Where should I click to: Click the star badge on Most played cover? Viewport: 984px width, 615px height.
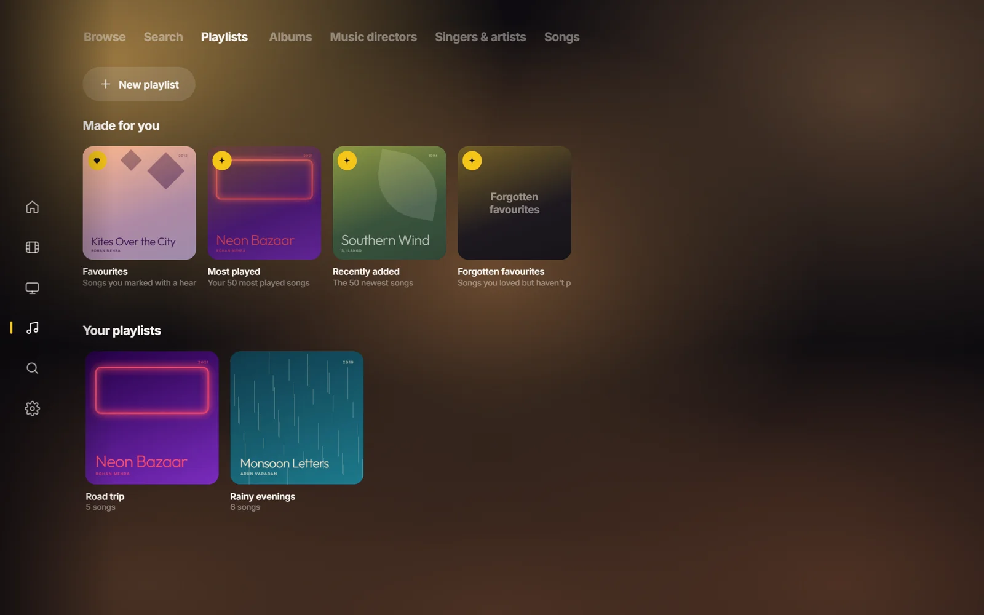pyautogui.click(x=222, y=161)
